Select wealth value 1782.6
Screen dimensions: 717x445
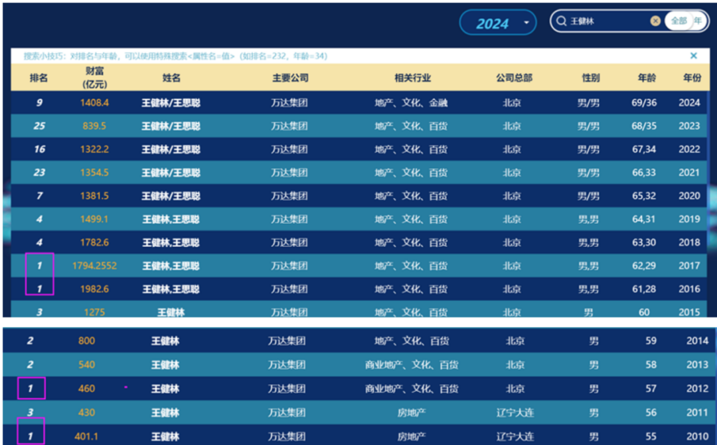(x=94, y=242)
